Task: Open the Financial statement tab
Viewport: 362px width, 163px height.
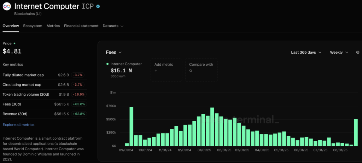Action: (81, 26)
